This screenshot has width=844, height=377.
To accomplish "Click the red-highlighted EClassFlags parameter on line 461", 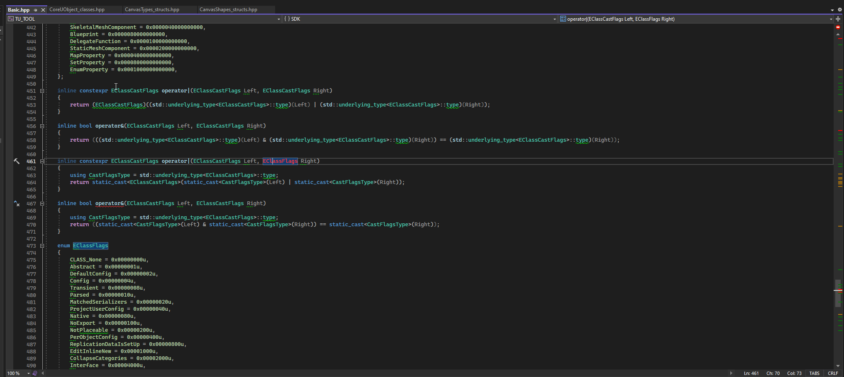I will (x=280, y=161).
